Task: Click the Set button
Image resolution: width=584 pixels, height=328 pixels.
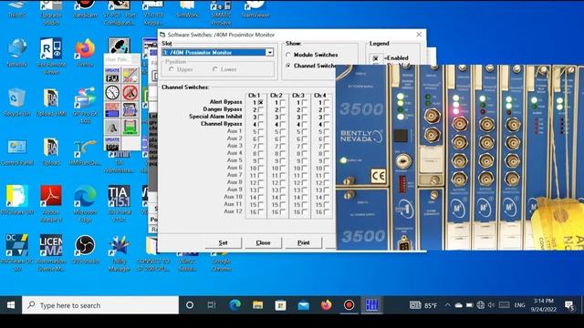Action: (x=223, y=242)
